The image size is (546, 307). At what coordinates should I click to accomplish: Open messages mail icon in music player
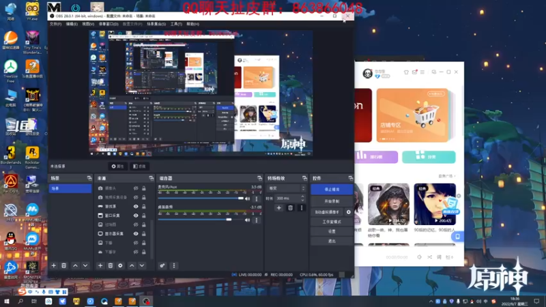414,72
